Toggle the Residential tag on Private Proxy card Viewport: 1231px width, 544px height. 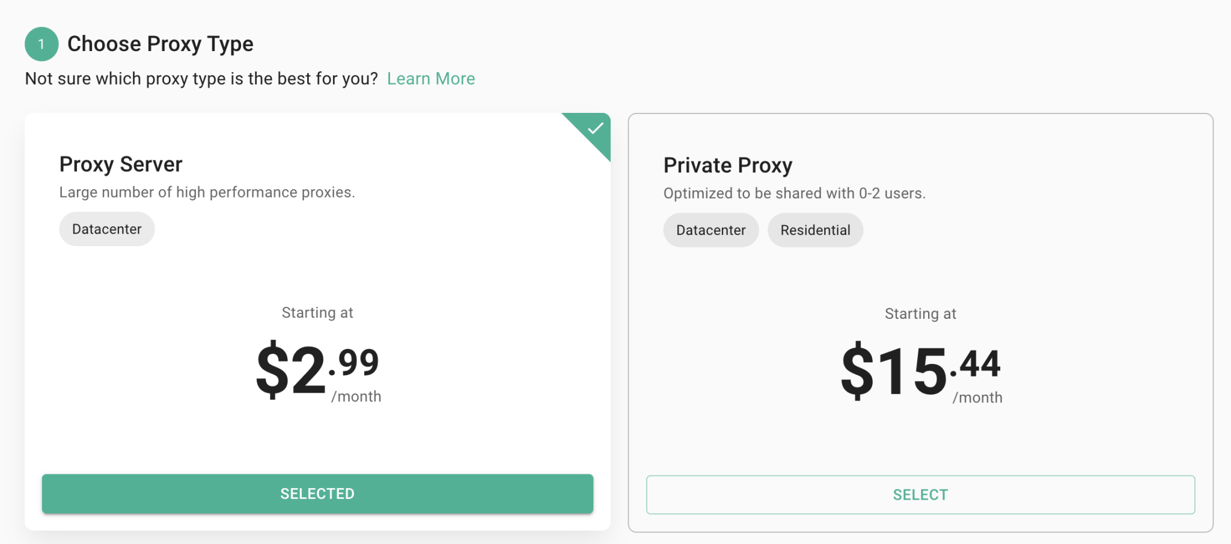tap(815, 229)
